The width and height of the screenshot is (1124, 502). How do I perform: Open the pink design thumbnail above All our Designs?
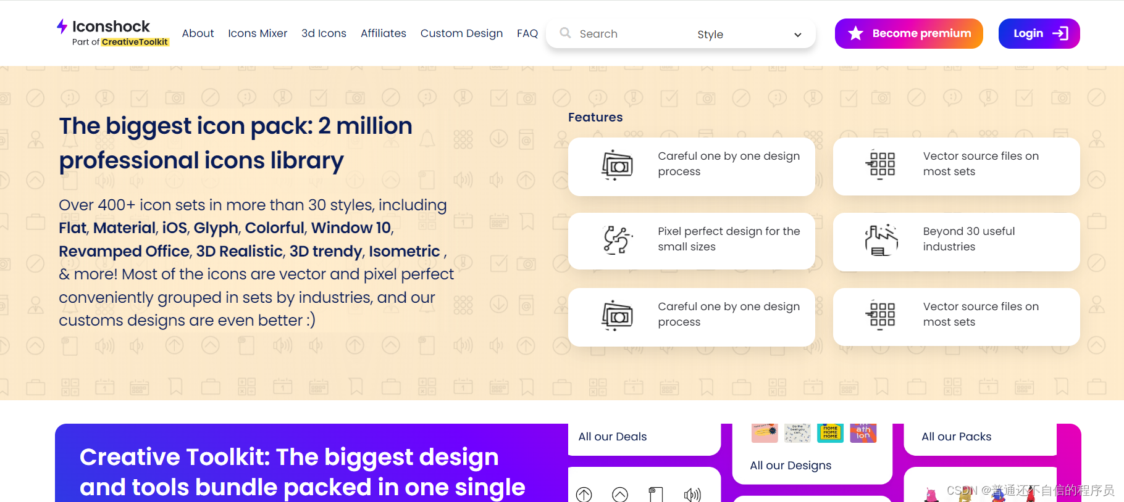click(765, 433)
